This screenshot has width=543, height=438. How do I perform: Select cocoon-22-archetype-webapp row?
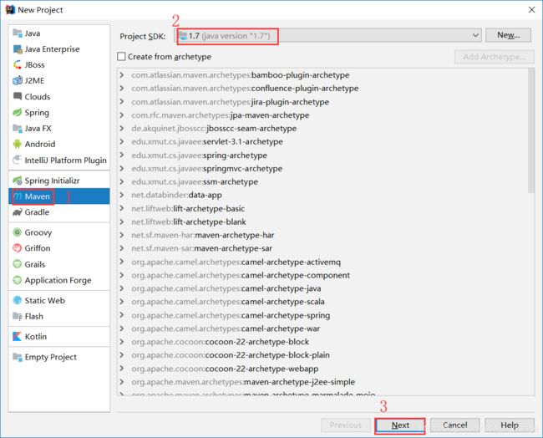point(322,369)
